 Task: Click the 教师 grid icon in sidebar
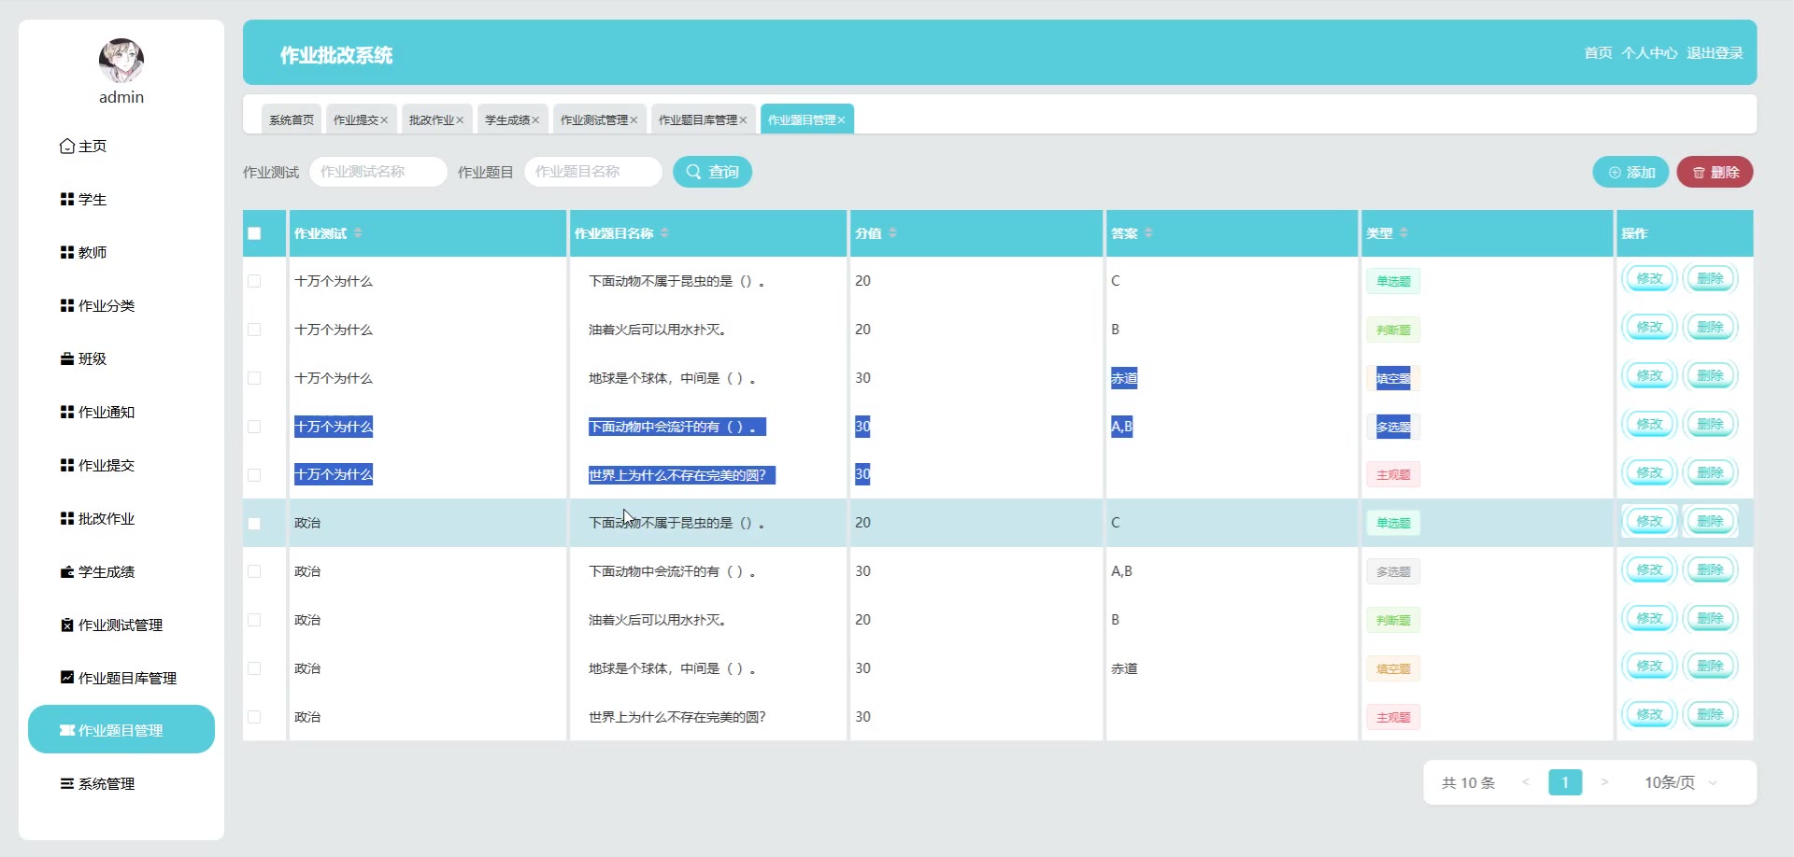[x=67, y=253]
